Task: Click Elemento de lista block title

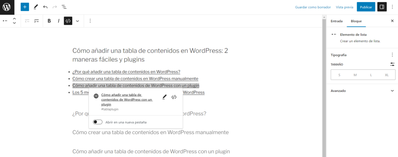Action: (353, 34)
